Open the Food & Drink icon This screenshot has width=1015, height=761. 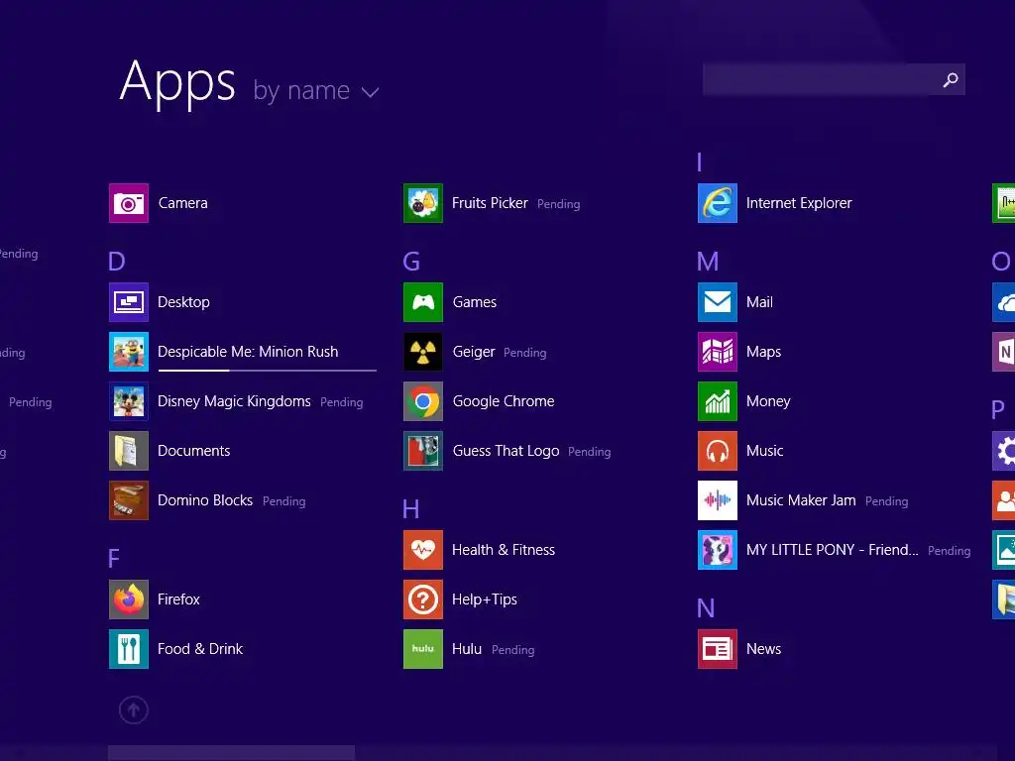pyautogui.click(x=128, y=649)
